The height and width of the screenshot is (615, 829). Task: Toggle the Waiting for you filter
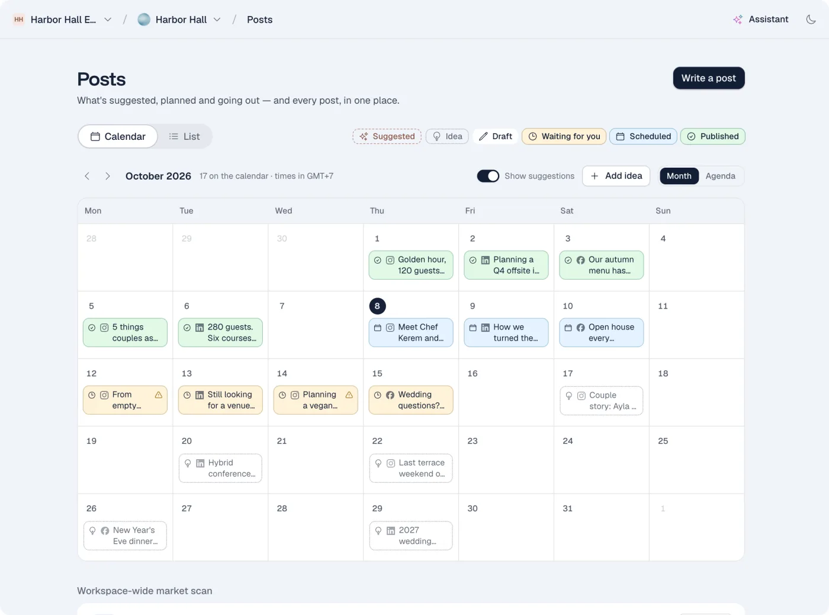[x=564, y=136]
